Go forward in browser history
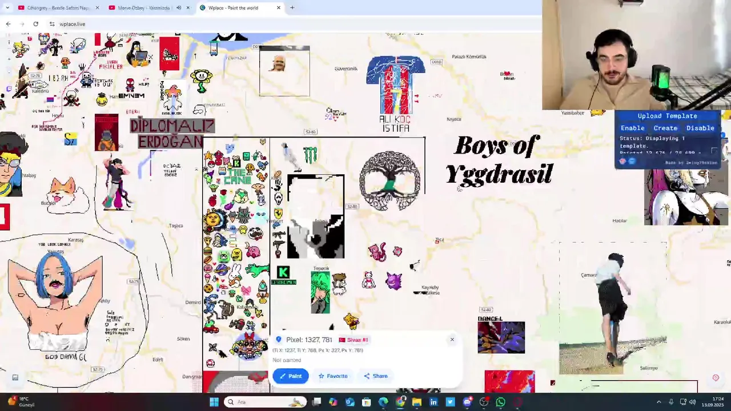This screenshot has width=731, height=411. pos(22,24)
